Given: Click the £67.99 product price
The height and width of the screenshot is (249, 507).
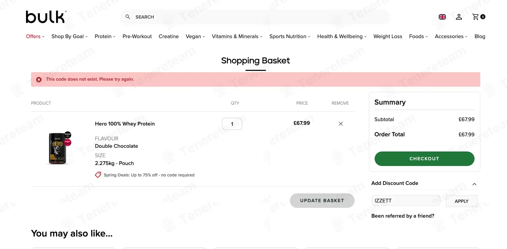Looking at the screenshot, I should click(302, 123).
